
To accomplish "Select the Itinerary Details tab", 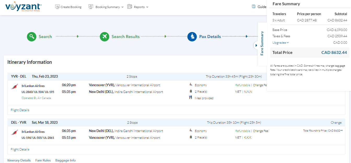I will [19, 160].
